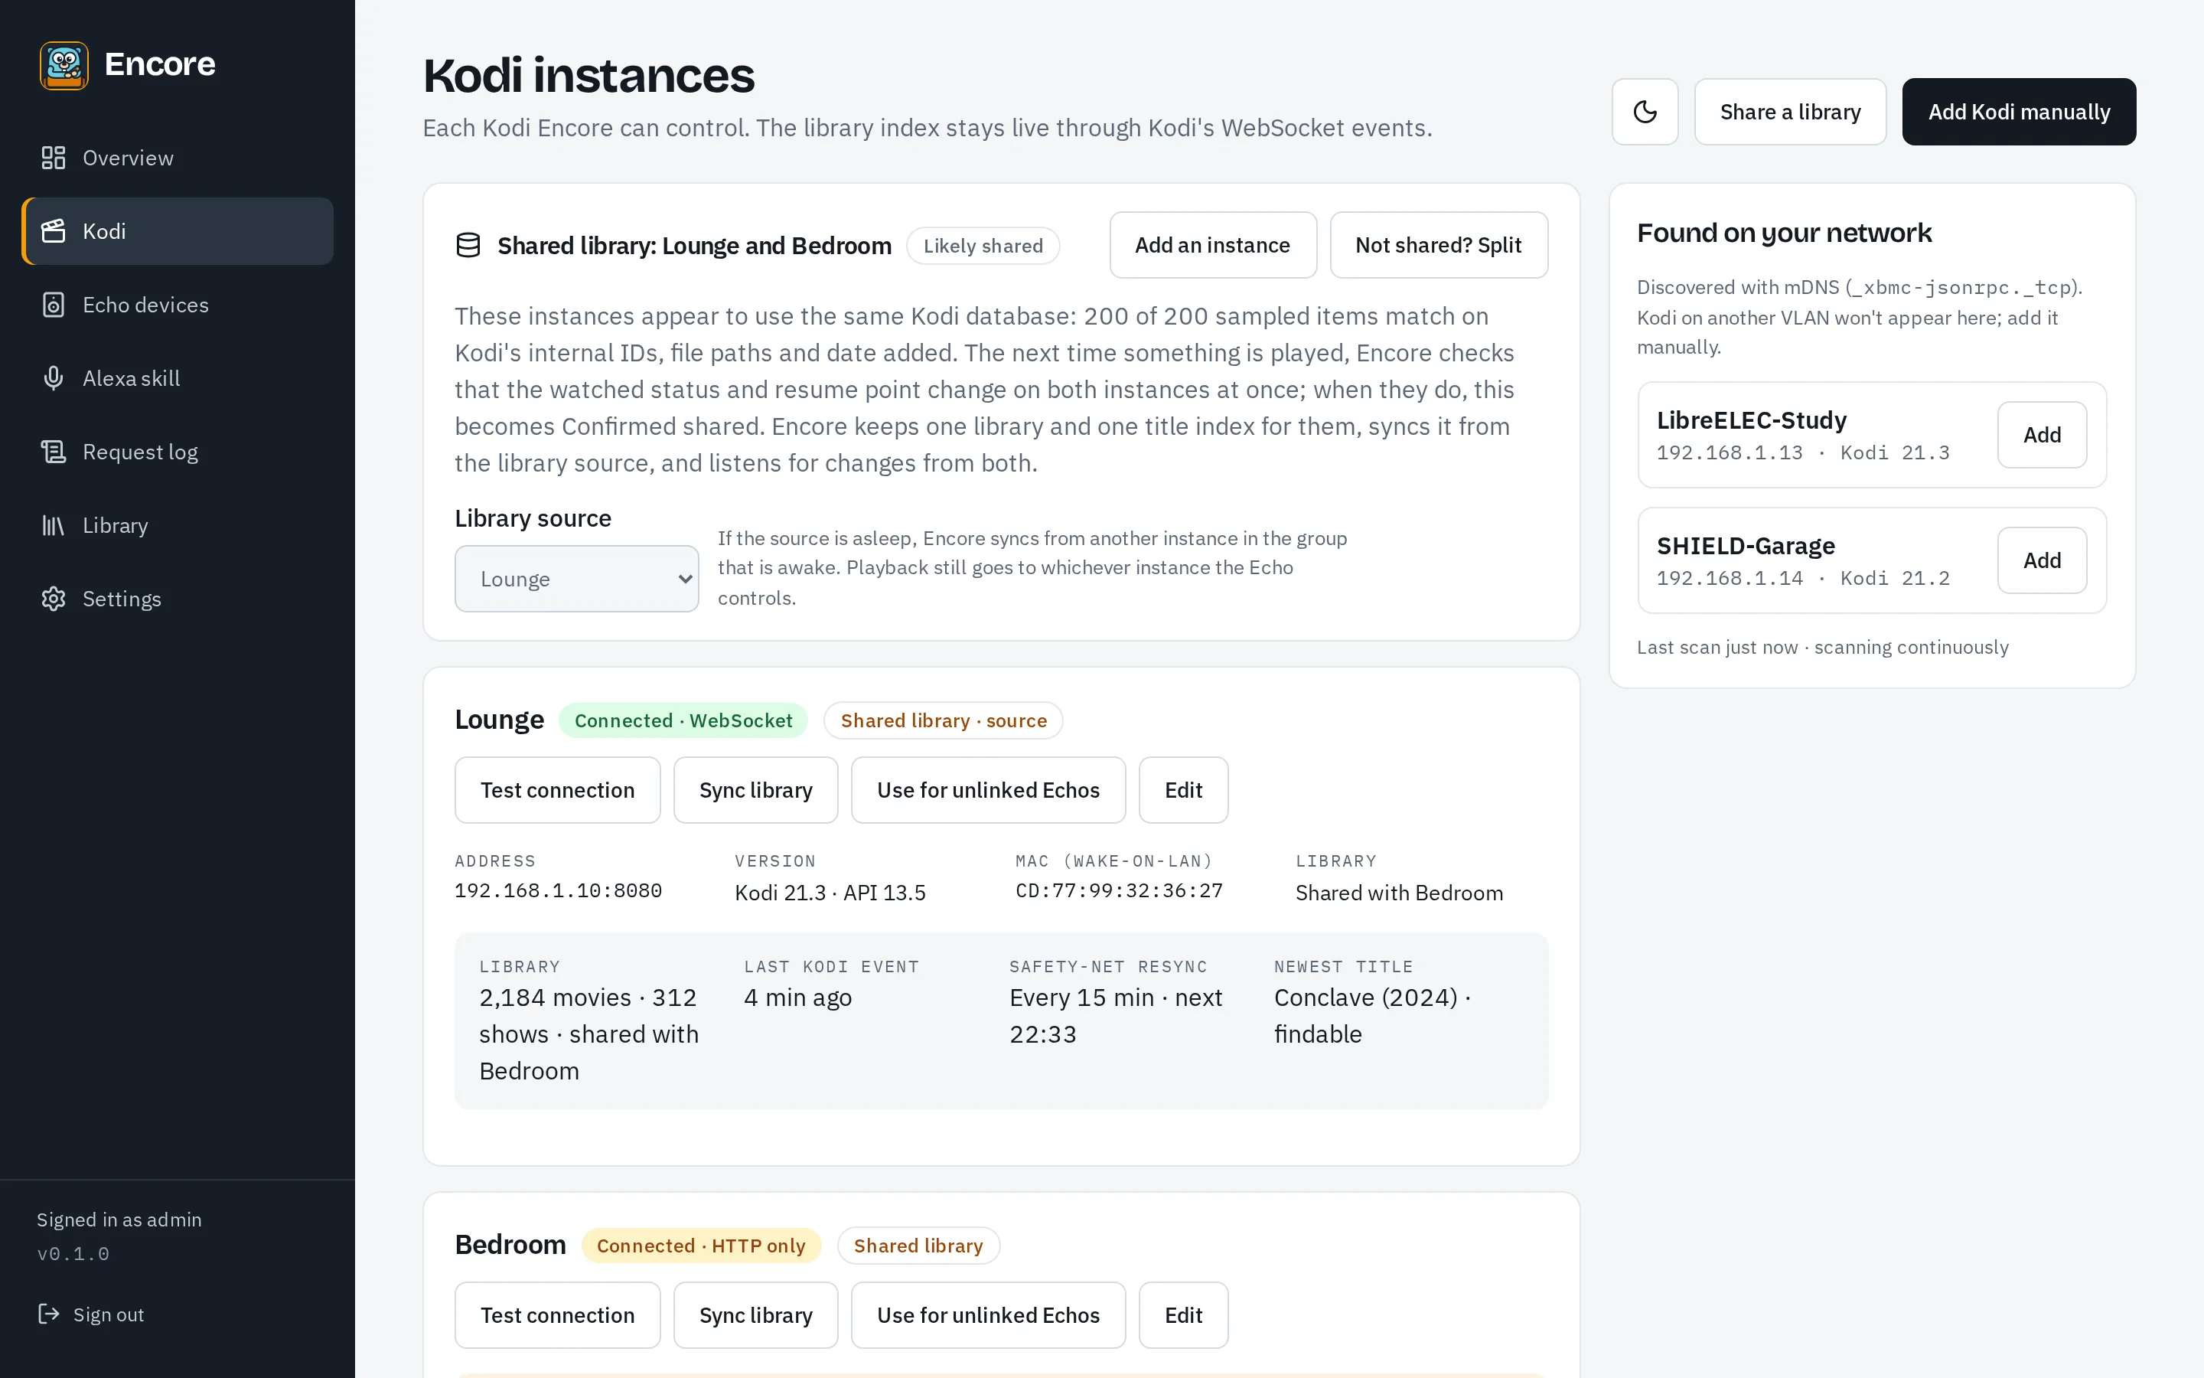2204x1378 pixels.
Task: Click Add Kodi manually
Action: (x=2018, y=111)
